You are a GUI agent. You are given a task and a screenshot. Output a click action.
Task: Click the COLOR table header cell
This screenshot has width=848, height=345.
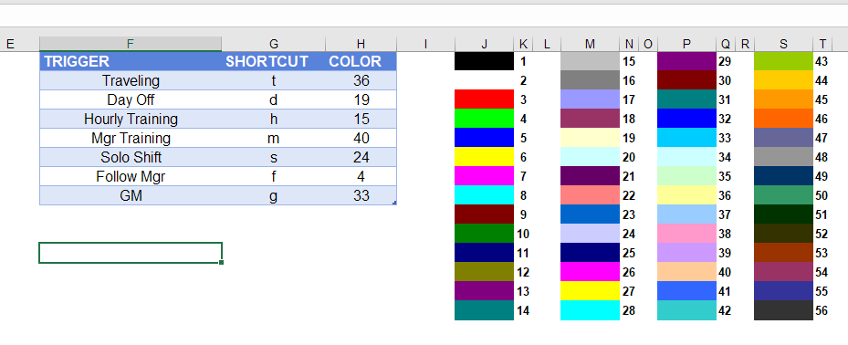coord(361,61)
